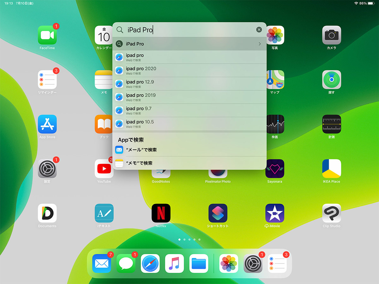The width and height of the screenshot is (379, 284).
Task: Choose the "ipad pro 12.9" web suggestion
Action: [189, 84]
